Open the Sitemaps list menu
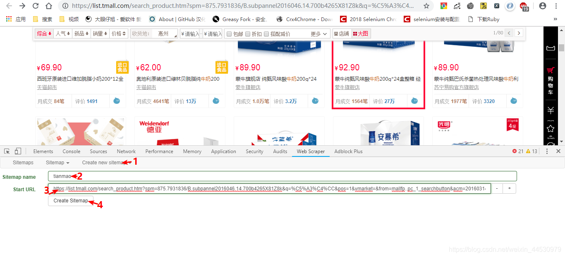This screenshot has width=565, height=257. pos(23,163)
